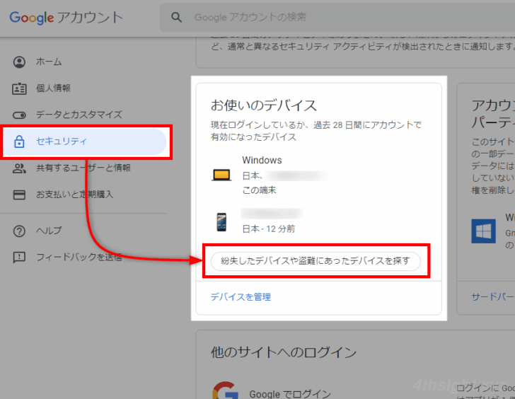515x399 pixels.
Task: Click the Windows laptop device icon
Action: [x=221, y=175]
